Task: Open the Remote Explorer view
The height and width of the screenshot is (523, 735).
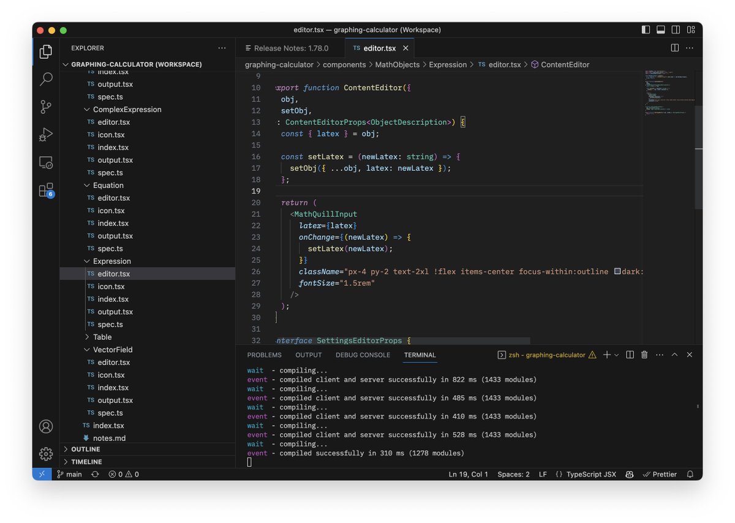Action: [46, 162]
